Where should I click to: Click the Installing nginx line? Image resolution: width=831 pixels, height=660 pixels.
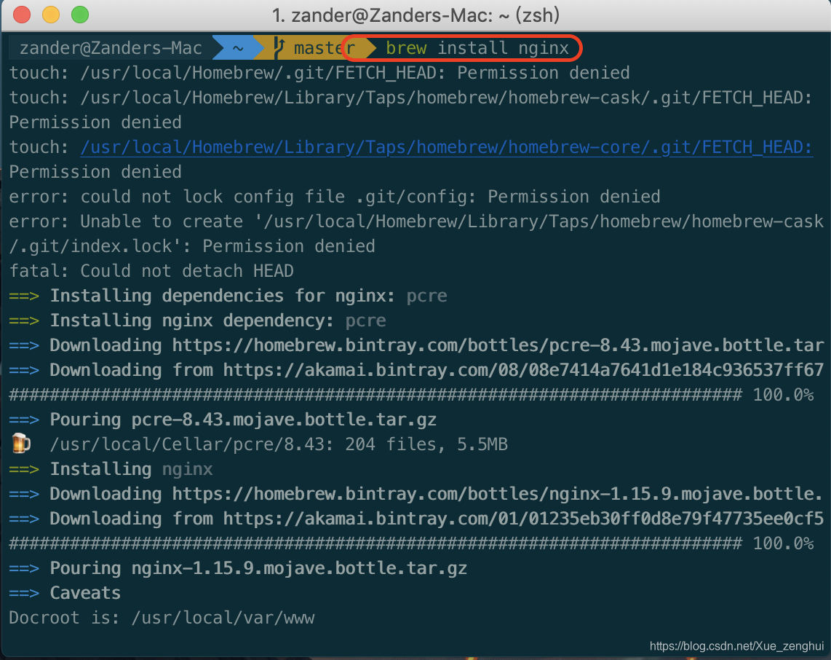[111, 469]
